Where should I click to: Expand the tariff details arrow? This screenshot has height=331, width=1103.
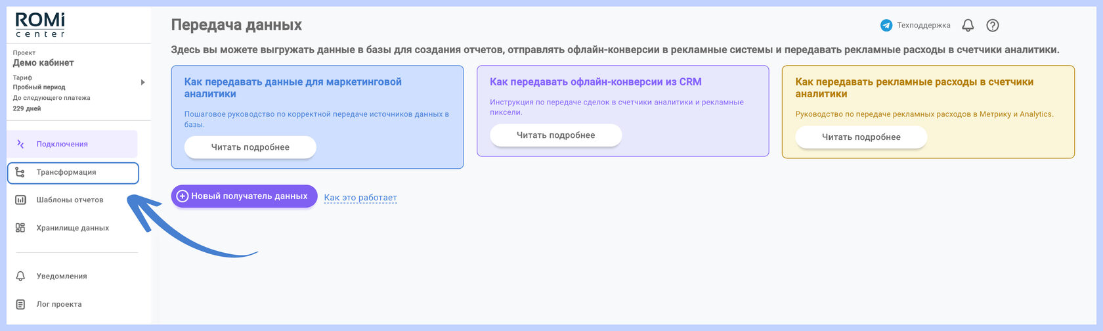142,82
